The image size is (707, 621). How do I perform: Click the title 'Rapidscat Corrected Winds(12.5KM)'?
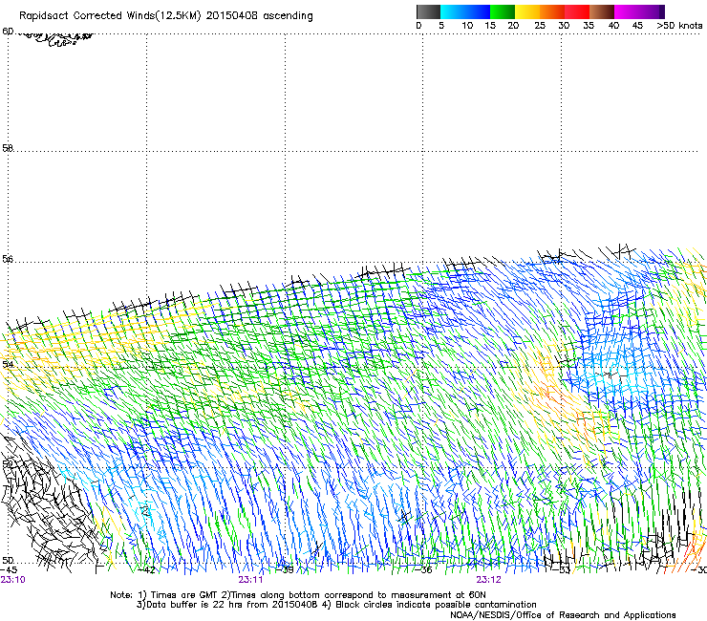click(x=110, y=16)
